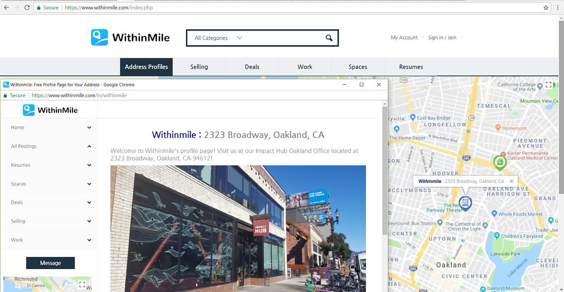564x292 pixels.
Task: Switch to the Spaces tab
Action: pyautogui.click(x=358, y=67)
